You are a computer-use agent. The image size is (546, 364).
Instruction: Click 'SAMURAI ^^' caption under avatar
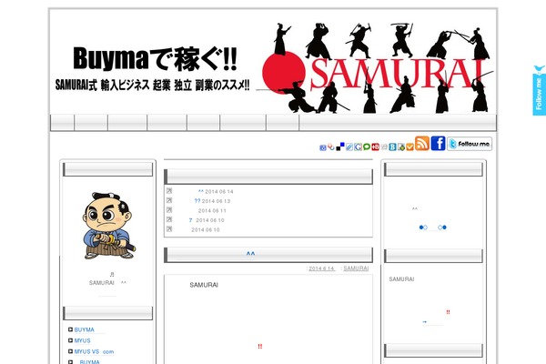click(x=107, y=282)
